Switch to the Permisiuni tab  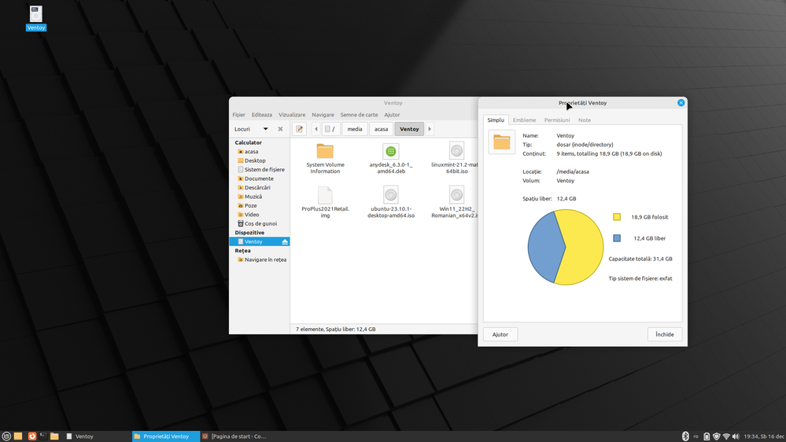tap(557, 120)
